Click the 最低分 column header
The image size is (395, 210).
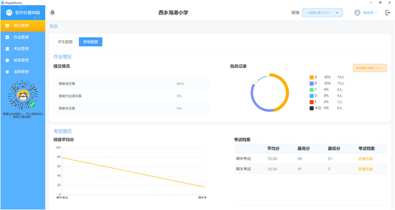334,149
